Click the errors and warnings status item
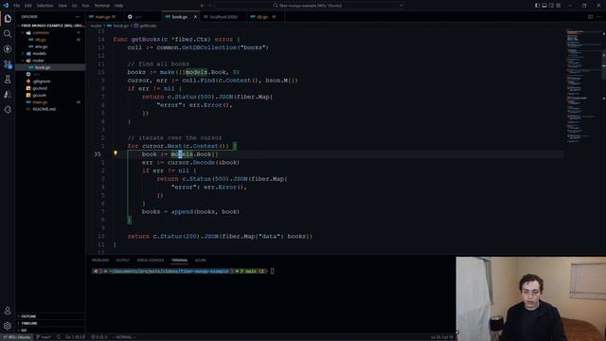 (98, 337)
